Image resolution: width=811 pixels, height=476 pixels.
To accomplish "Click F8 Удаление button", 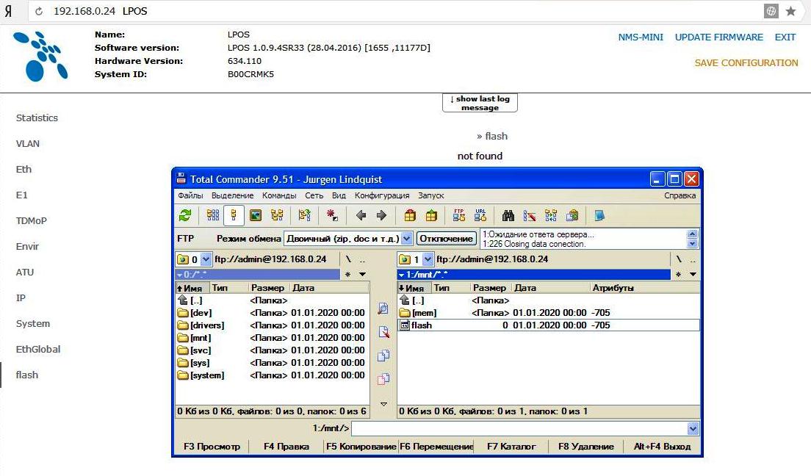I will click(x=586, y=447).
